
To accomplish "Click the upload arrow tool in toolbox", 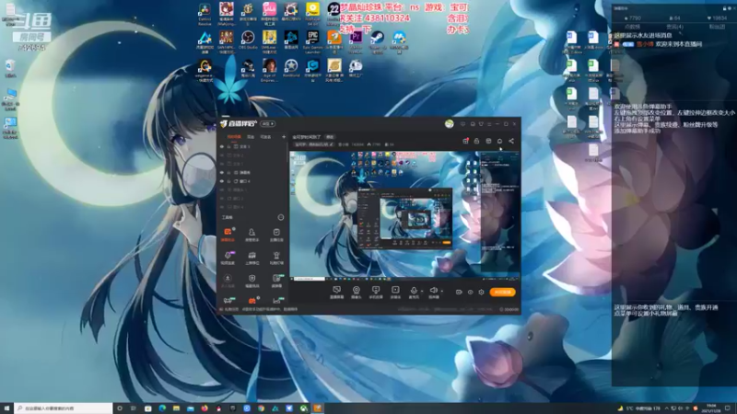I will click(228, 279).
